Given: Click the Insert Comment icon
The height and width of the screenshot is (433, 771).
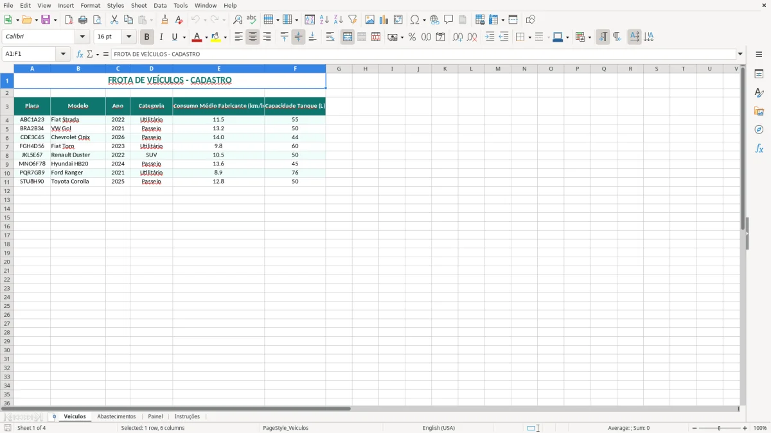Looking at the screenshot, I should 449,20.
